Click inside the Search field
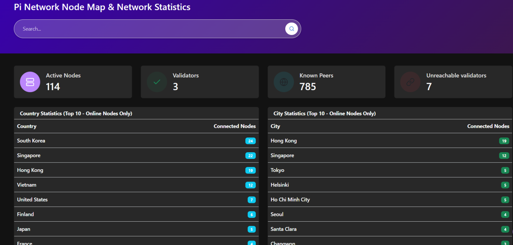 tap(134, 29)
